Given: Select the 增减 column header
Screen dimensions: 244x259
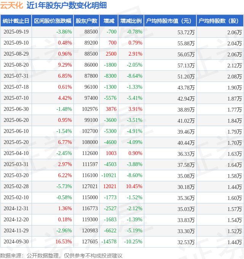Looking at the screenshot, I should coord(109,21).
